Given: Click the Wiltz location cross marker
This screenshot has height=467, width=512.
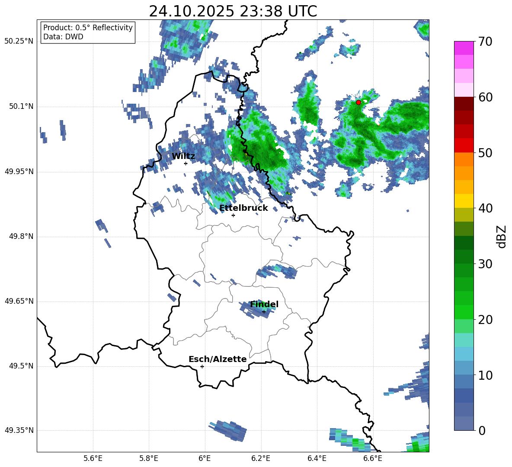Looking at the screenshot, I should (x=186, y=163).
